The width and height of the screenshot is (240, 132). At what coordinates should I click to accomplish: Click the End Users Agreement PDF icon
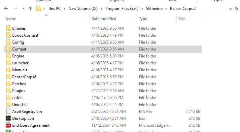[8, 125]
